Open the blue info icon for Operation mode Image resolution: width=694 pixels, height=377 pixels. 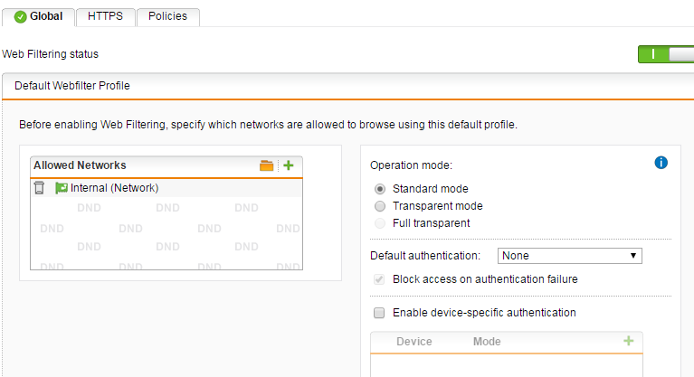661,163
